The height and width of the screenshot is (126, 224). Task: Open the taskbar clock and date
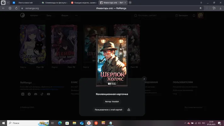211,123
